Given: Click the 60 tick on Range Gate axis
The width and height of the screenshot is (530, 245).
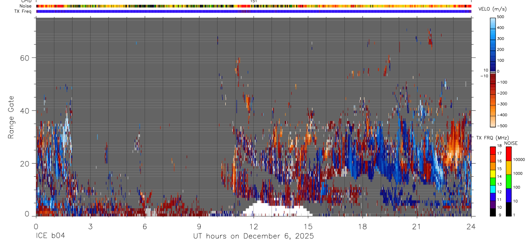Looking at the screenshot, I should click(x=24, y=58).
